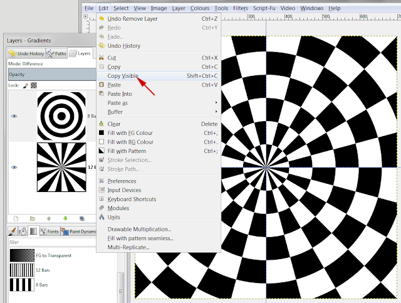Screen dimensions: 401x303
Task: Open Undo History from the Edit menu
Action: tap(159, 46)
